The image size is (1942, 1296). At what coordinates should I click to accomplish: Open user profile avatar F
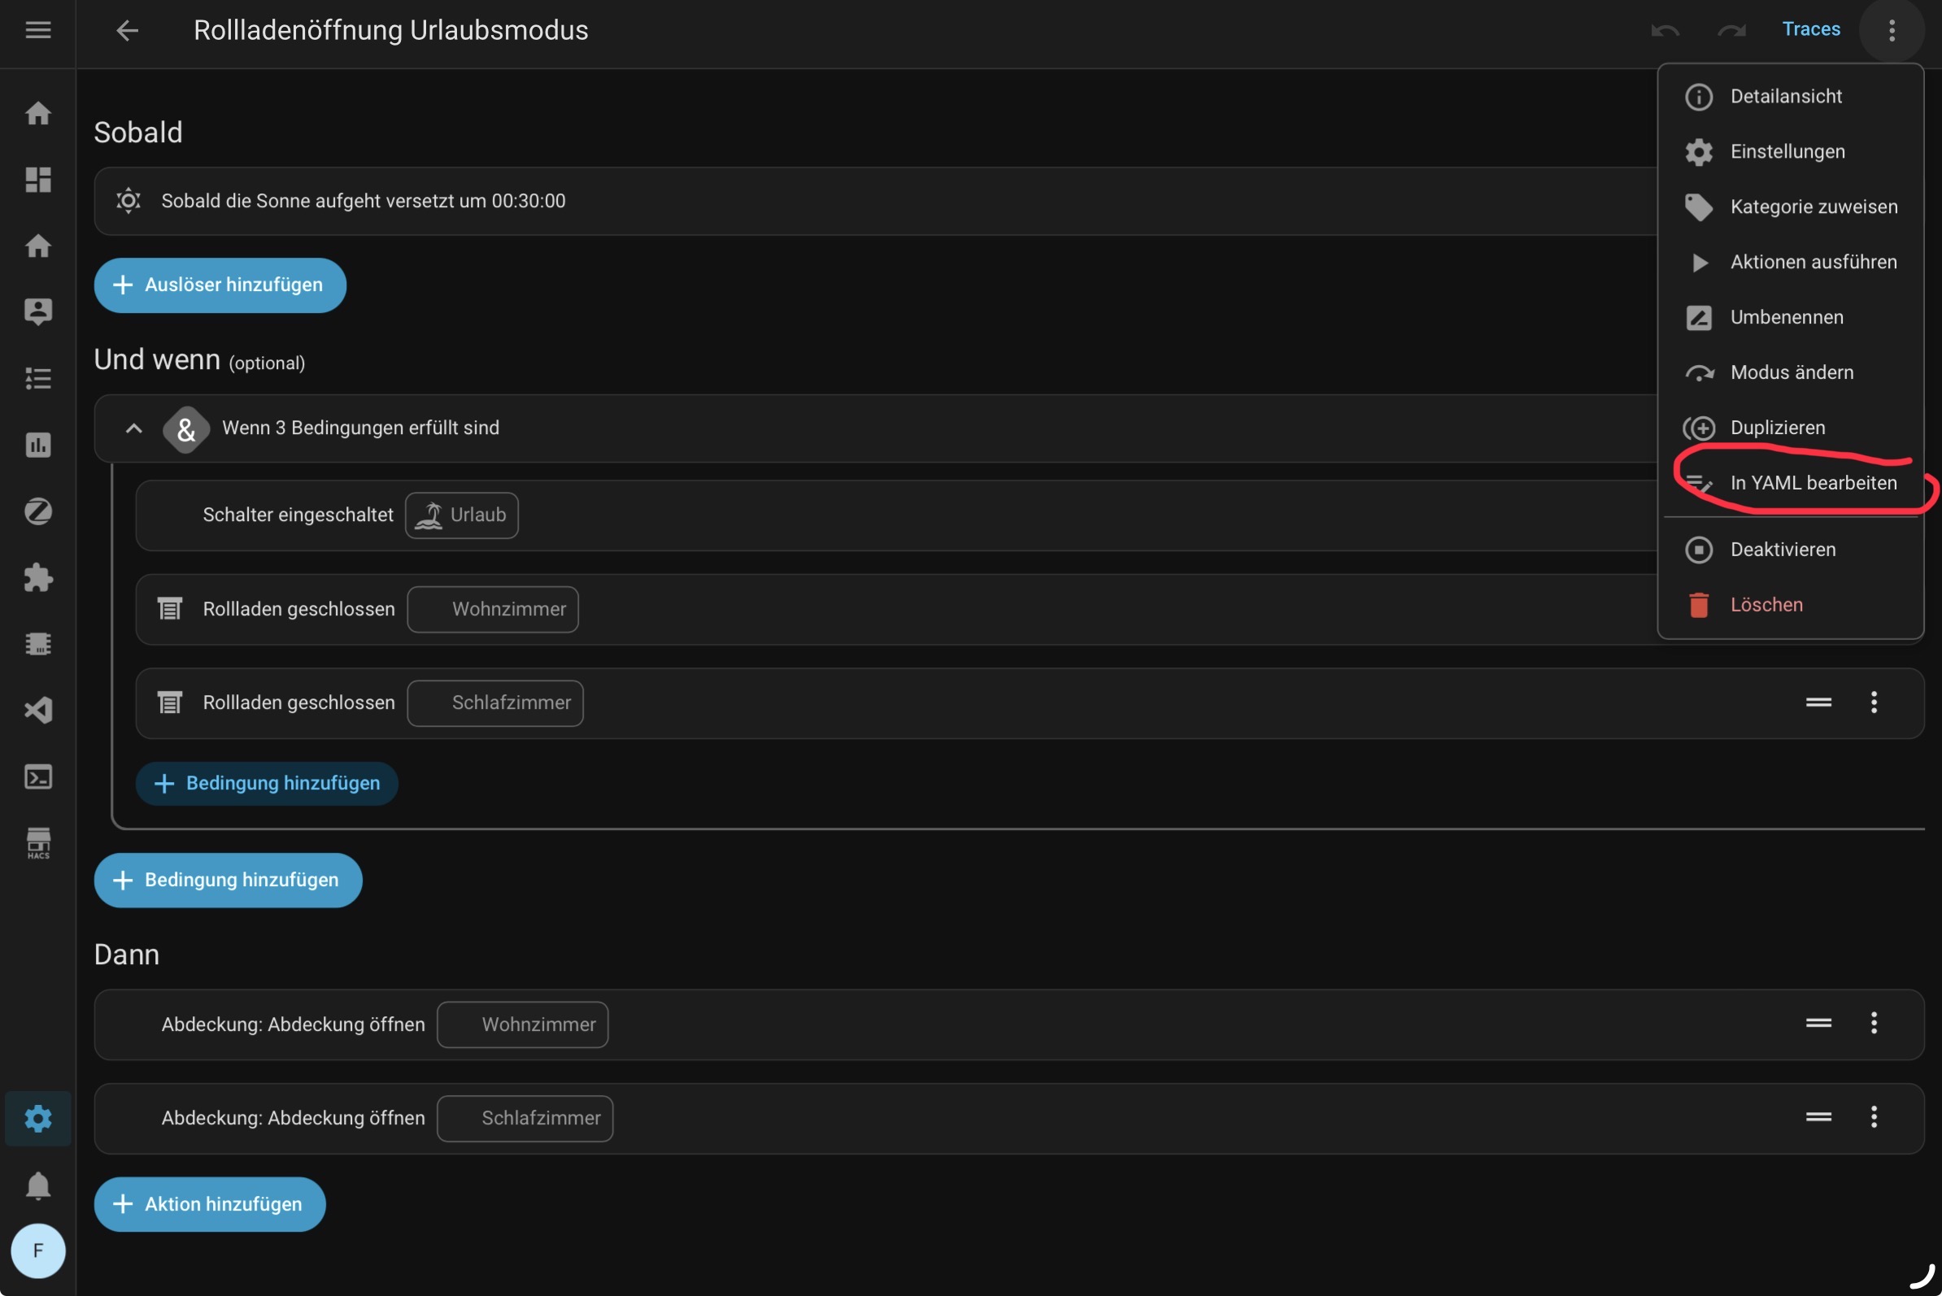[38, 1250]
